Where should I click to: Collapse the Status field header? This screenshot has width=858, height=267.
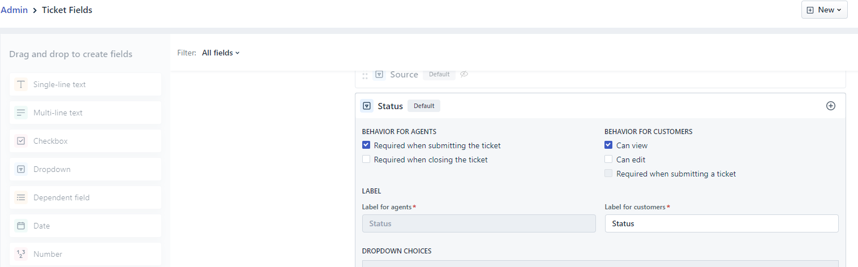(x=600, y=106)
